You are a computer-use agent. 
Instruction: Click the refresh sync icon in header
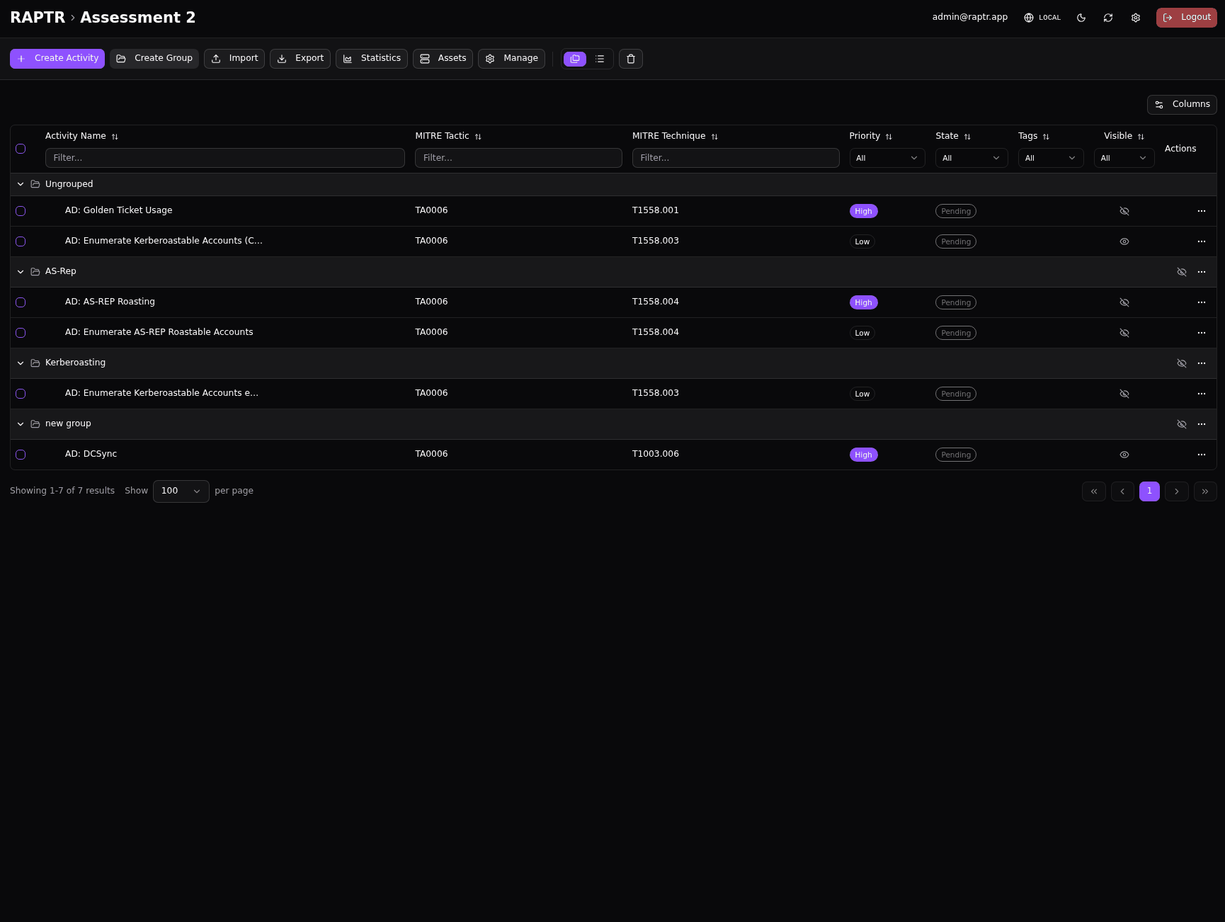point(1108,18)
